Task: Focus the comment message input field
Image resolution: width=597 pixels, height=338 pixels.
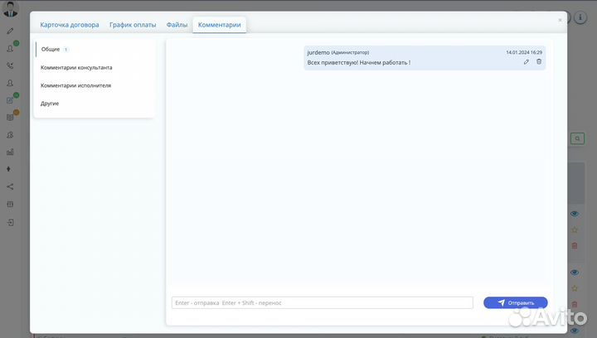Action: coord(322,302)
